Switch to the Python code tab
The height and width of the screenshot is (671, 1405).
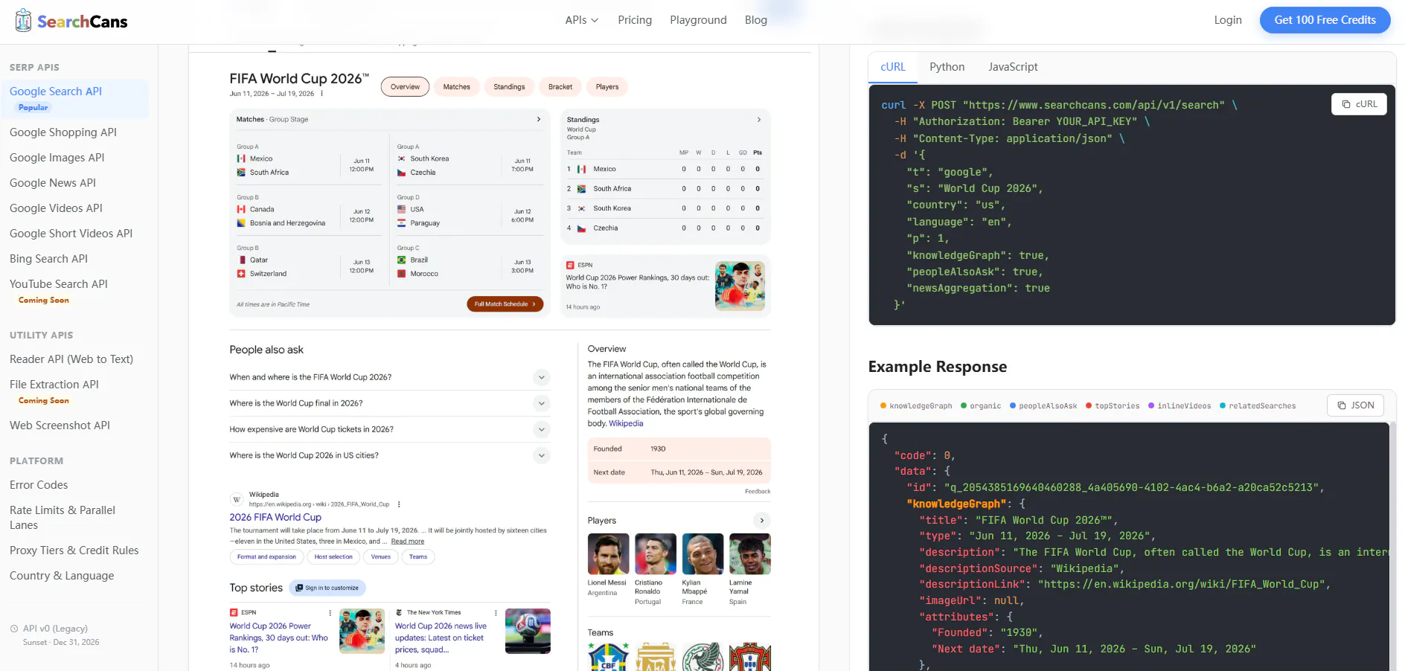coord(947,67)
